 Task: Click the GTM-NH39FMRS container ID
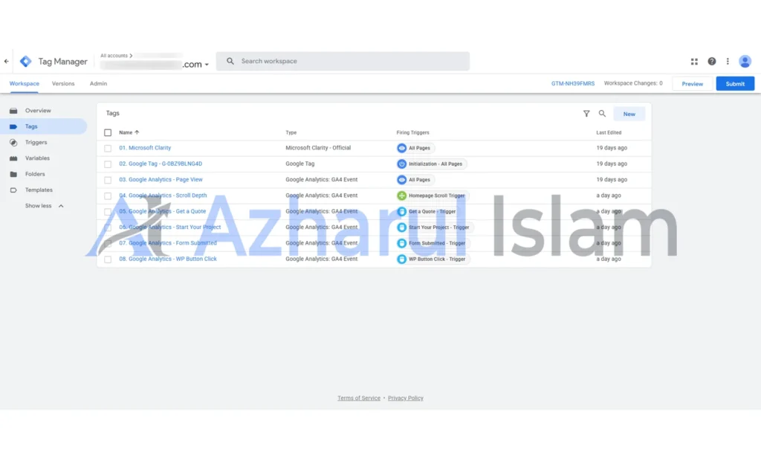(573, 83)
